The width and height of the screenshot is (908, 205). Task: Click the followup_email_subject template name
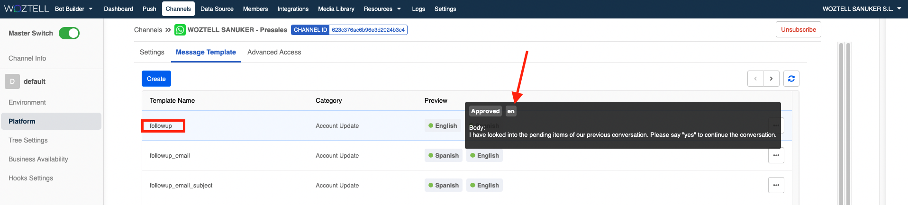coord(181,185)
